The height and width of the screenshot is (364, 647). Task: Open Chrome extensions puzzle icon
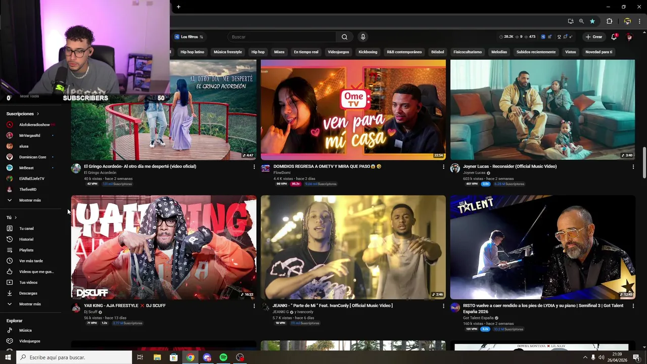tap(609, 21)
